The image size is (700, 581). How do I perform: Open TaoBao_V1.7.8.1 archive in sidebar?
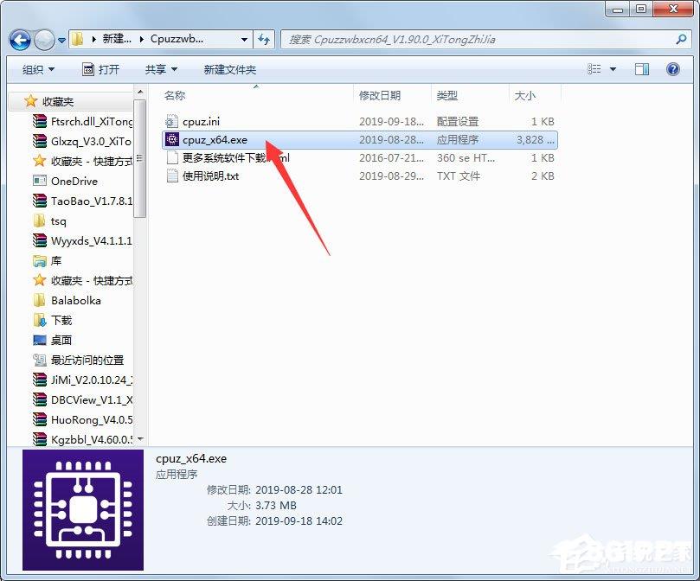[82, 201]
